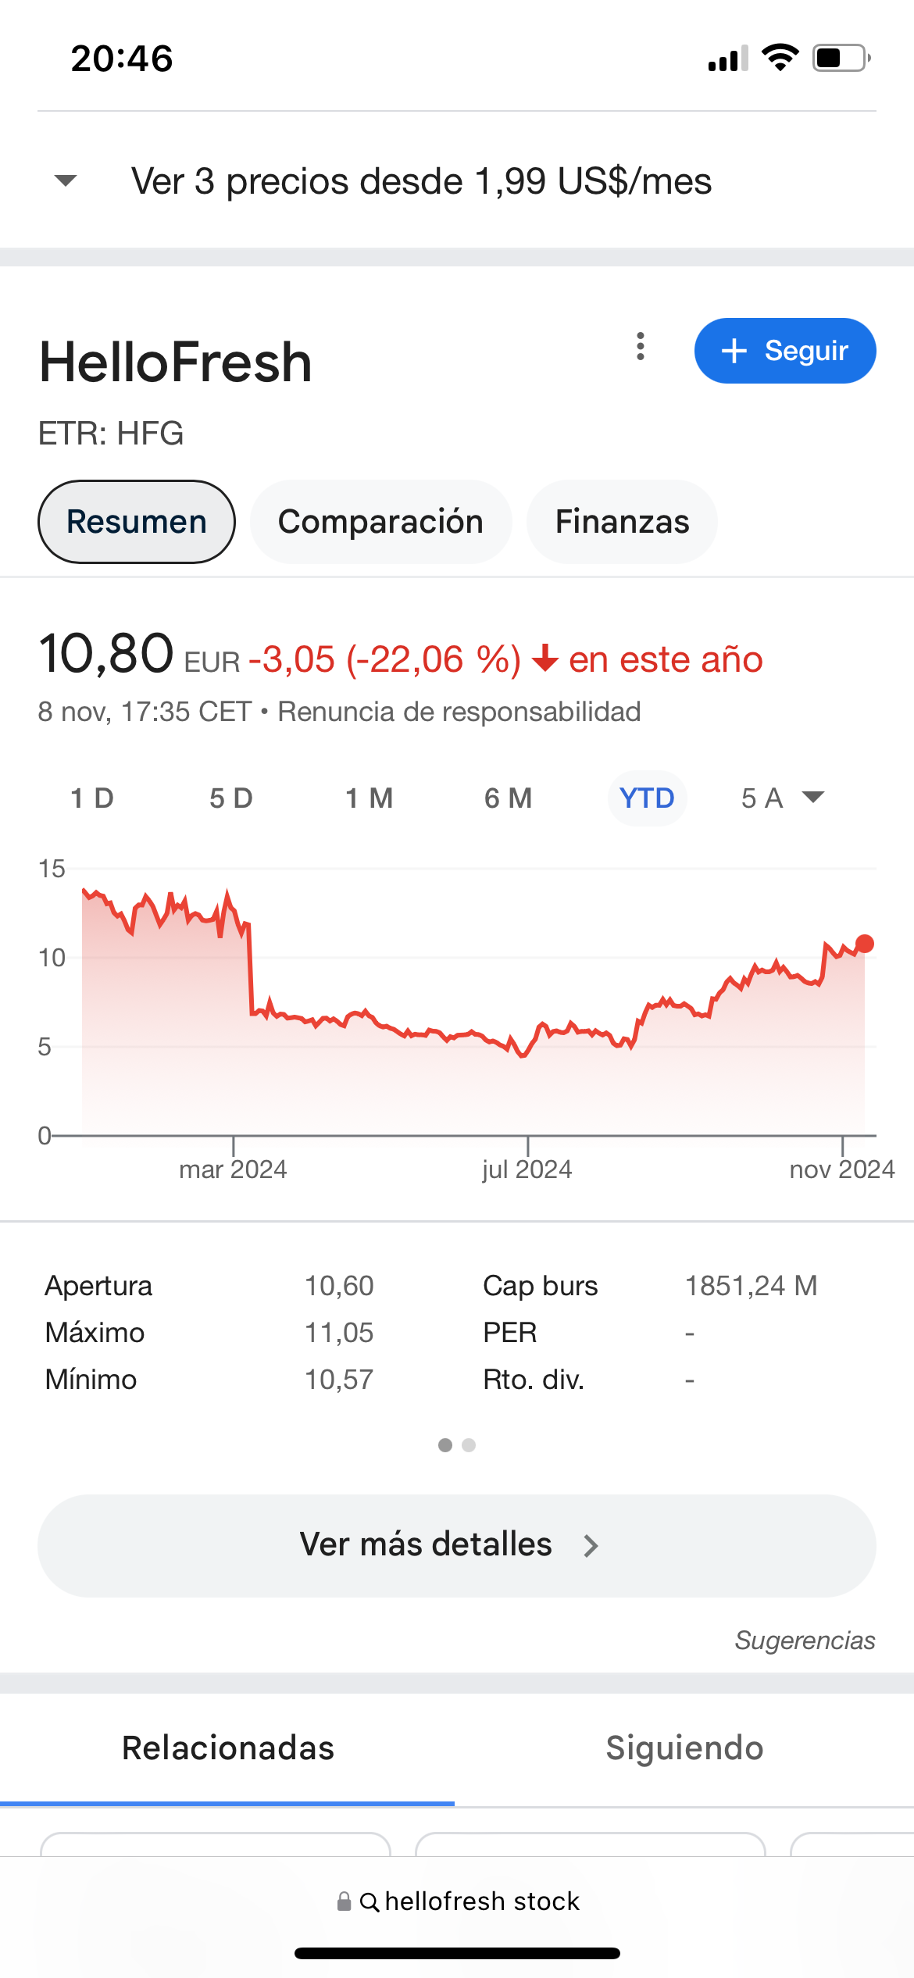The width and height of the screenshot is (914, 1978).
Task: Expand the 'Ver 3 precios' section arrow
Action: point(66,181)
